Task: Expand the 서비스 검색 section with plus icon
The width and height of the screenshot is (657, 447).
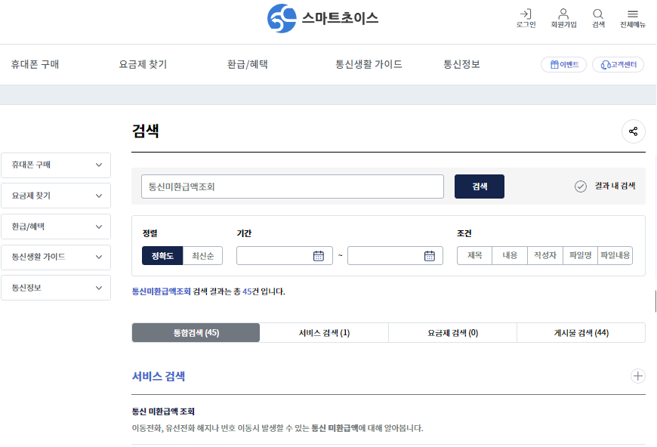Action: click(x=637, y=375)
